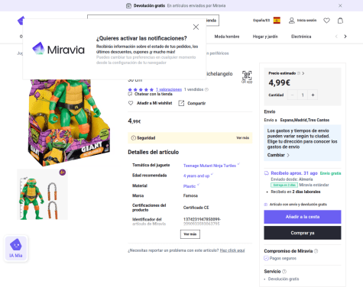Click the Famosa brand value
Image resolution: width=363 pixels, height=290 pixels.
[x=190, y=195]
